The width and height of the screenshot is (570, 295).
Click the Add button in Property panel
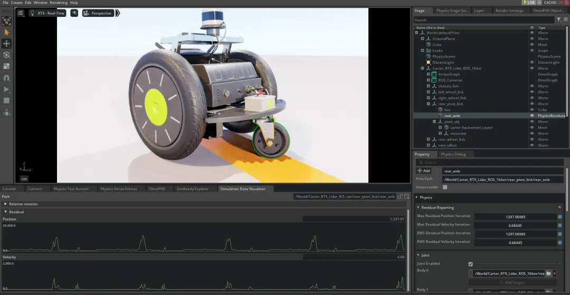[424, 171]
